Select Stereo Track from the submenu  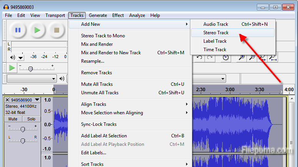(216, 33)
